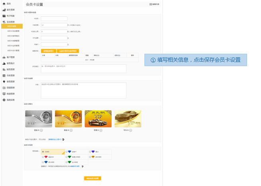Click the 从接车项目中选择项目 button
This screenshot has height=186, width=261.
(68, 51)
